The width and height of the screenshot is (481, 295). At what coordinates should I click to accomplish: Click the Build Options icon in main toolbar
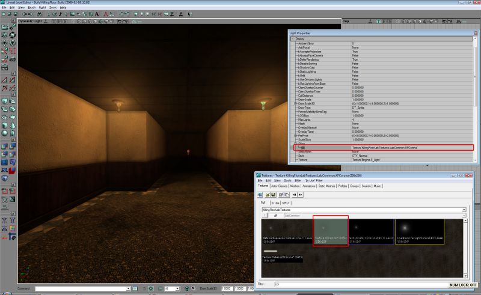tap(172, 14)
